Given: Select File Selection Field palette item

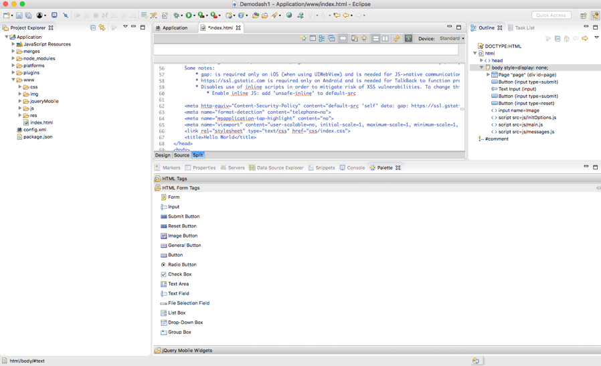Looking at the screenshot, I should (188, 303).
